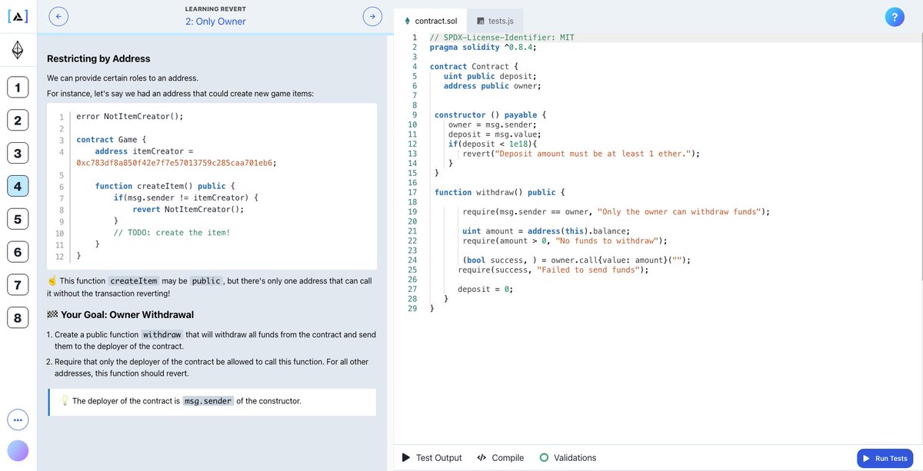Click the Run Tests button

pos(885,458)
